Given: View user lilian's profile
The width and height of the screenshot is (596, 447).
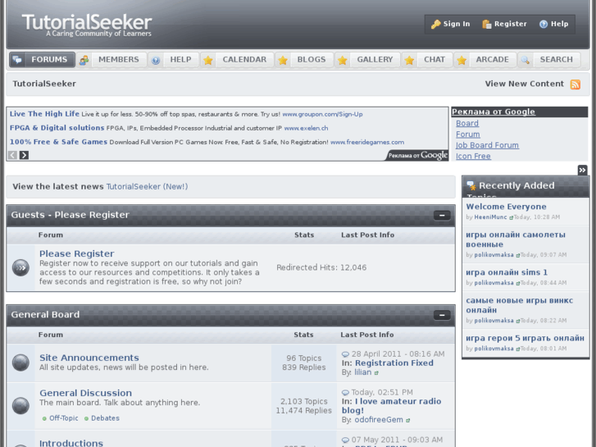Looking at the screenshot, I should (363, 372).
